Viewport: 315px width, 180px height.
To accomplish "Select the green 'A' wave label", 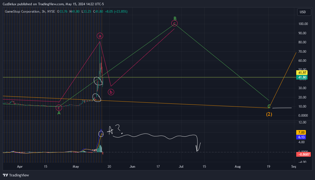I will click(x=59, y=113).
